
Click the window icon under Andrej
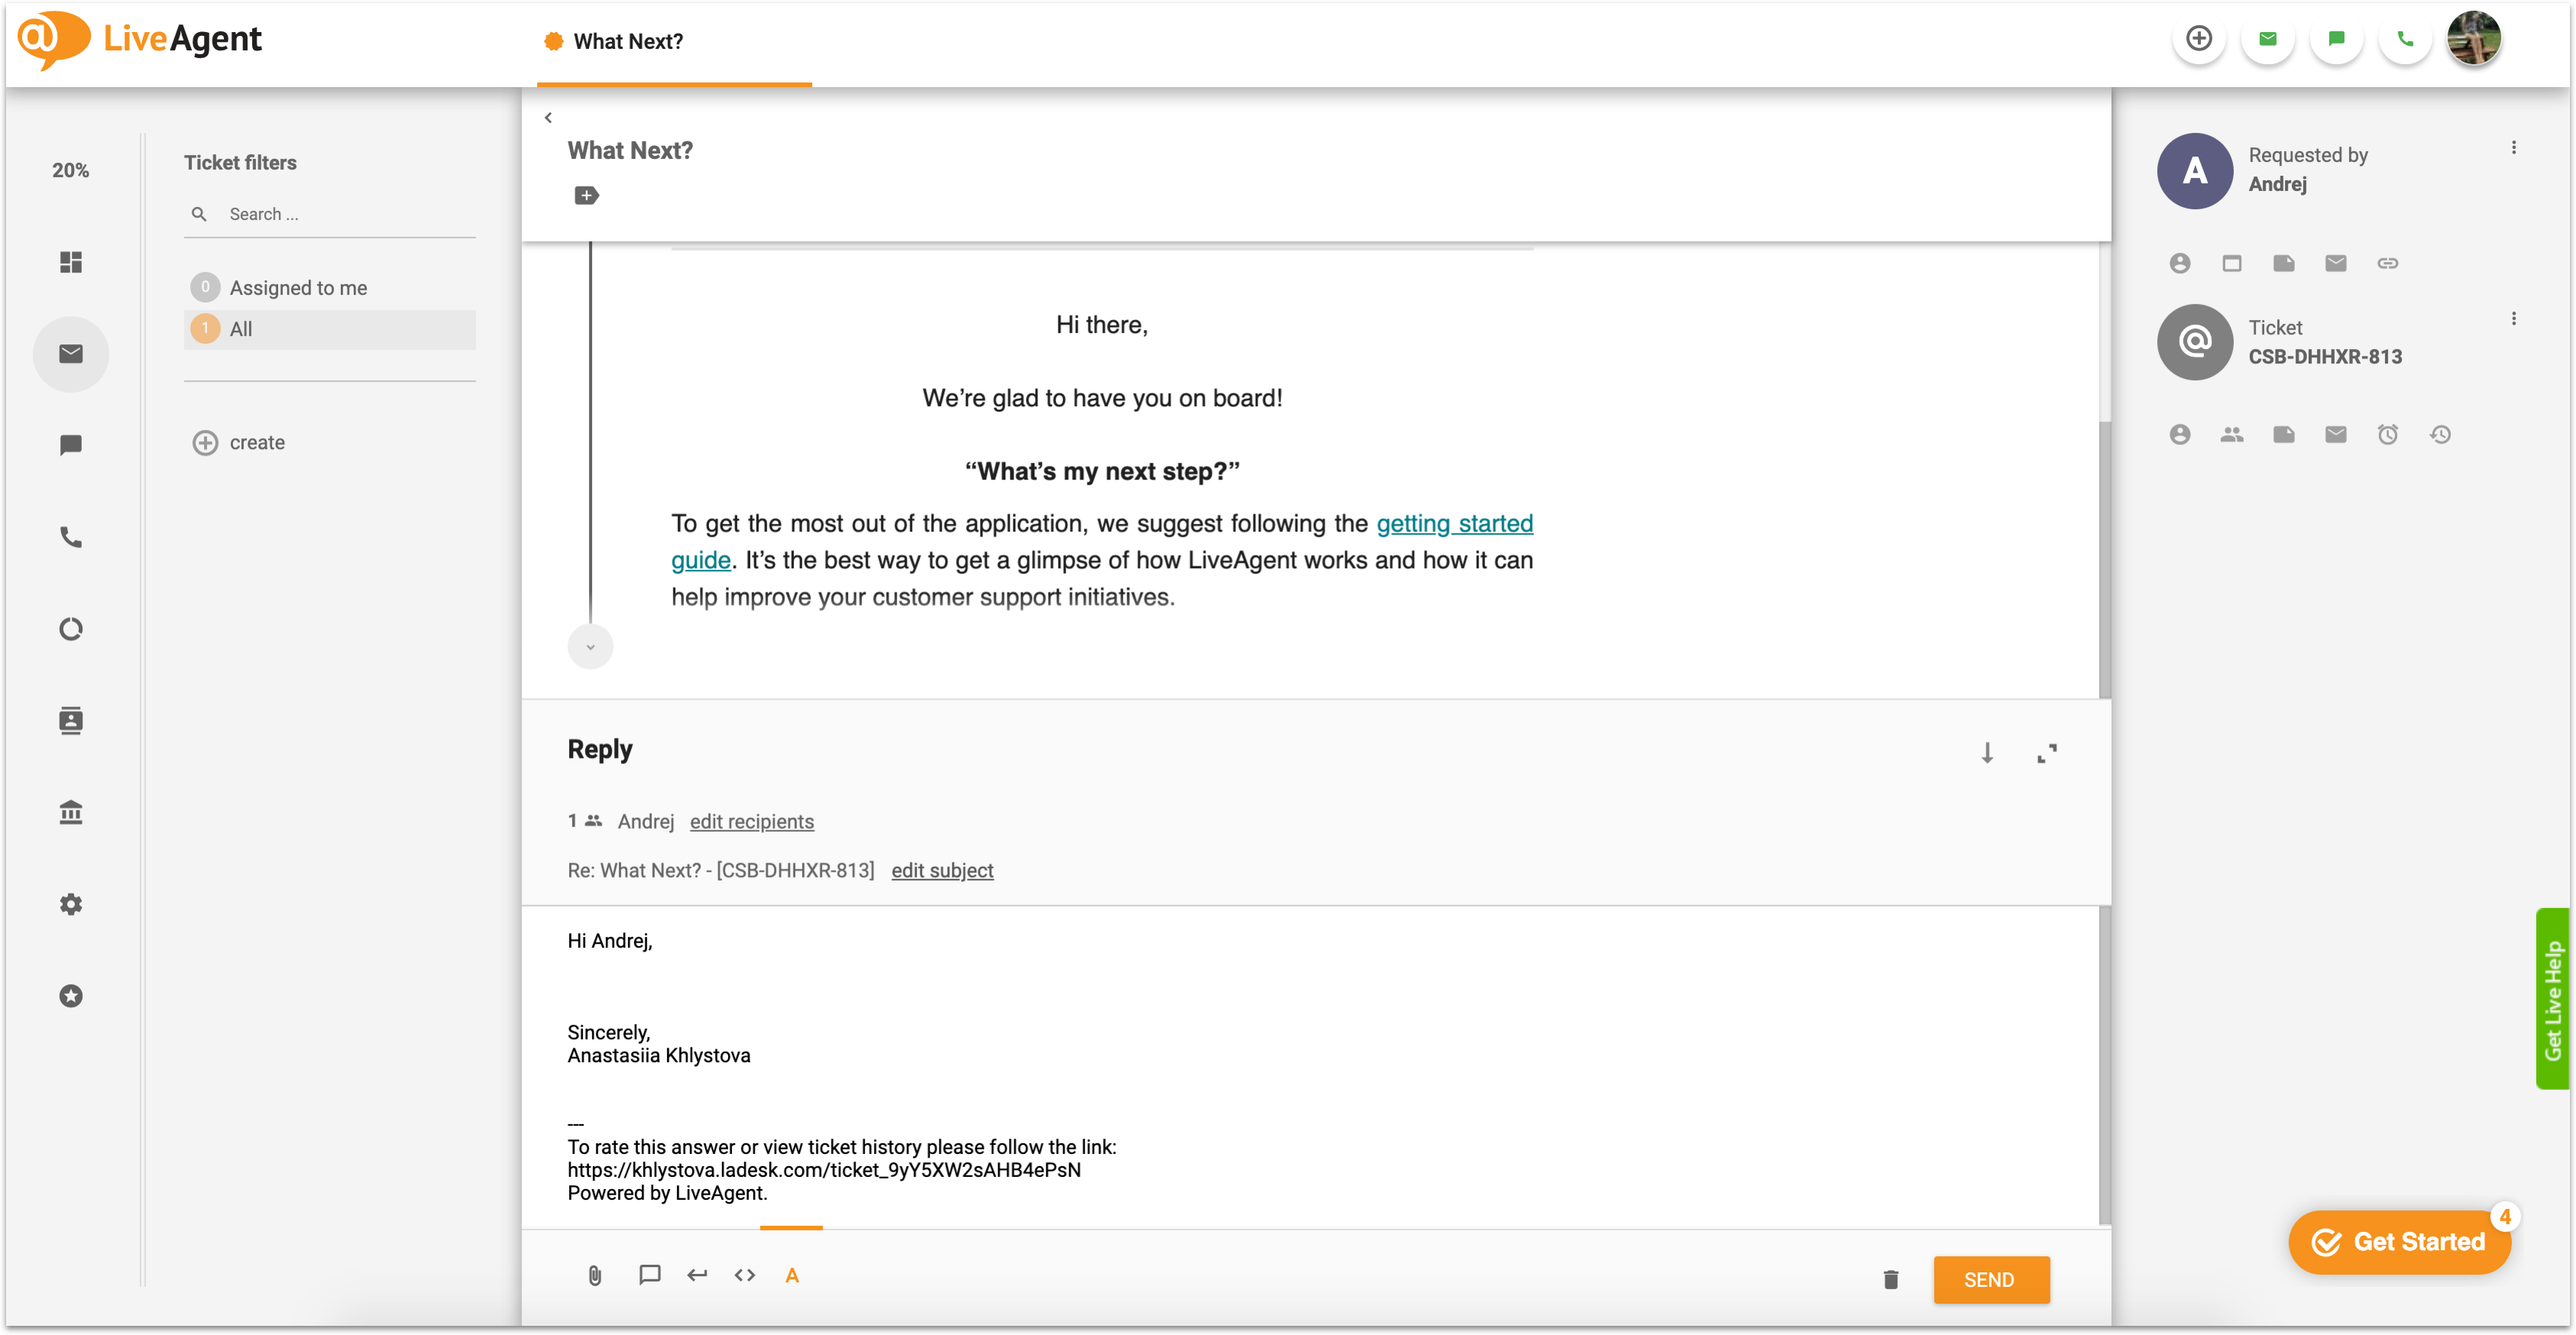click(x=2232, y=263)
